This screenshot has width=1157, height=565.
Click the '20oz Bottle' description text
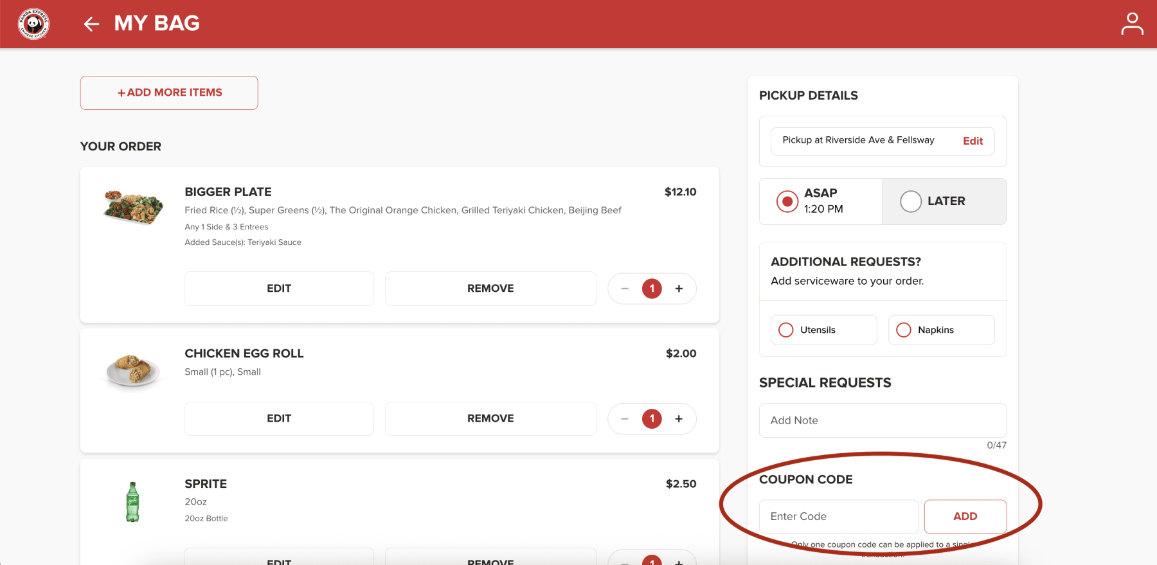[206, 519]
